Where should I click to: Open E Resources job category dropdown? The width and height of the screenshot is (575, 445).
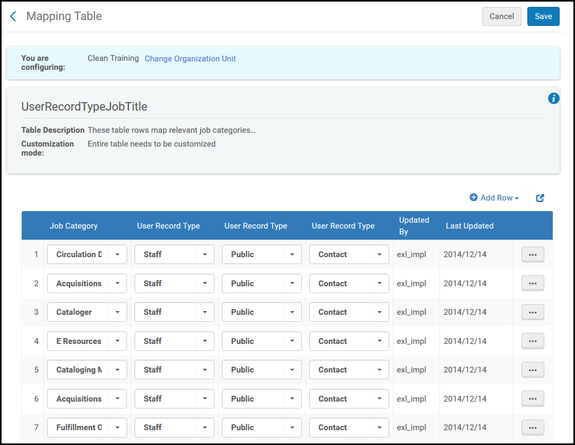[87, 341]
